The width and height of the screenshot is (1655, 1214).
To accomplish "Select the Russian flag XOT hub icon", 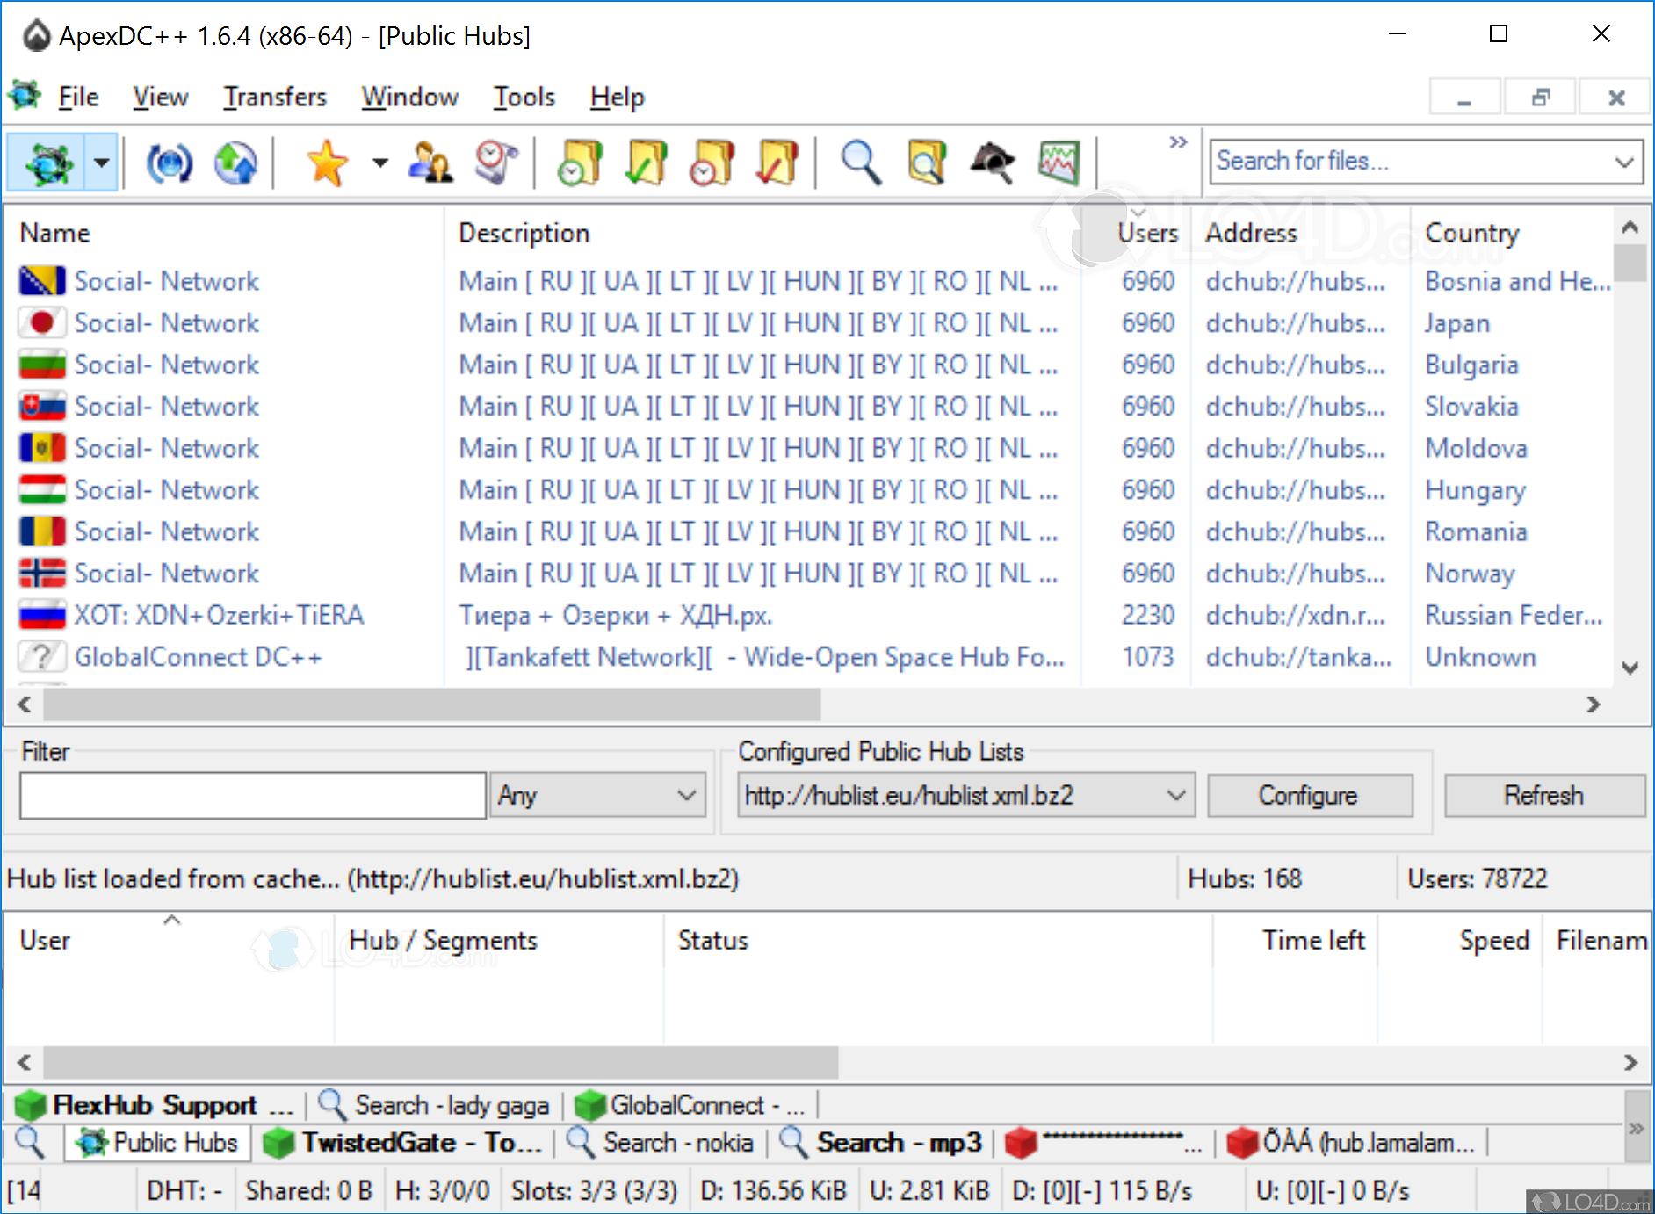I will point(42,615).
